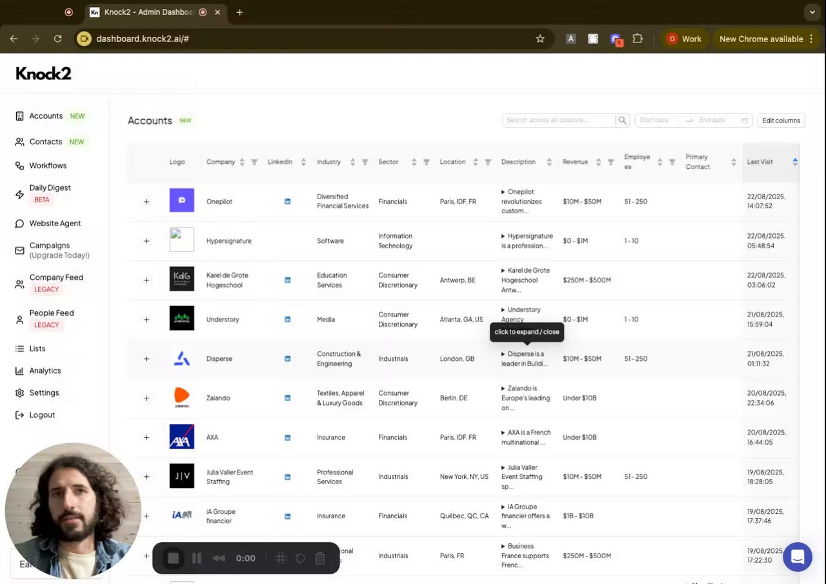Open the Understory LinkedIn icon

[288, 320]
